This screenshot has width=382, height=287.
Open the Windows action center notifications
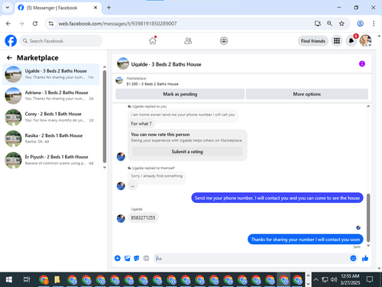[x=370, y=279]
